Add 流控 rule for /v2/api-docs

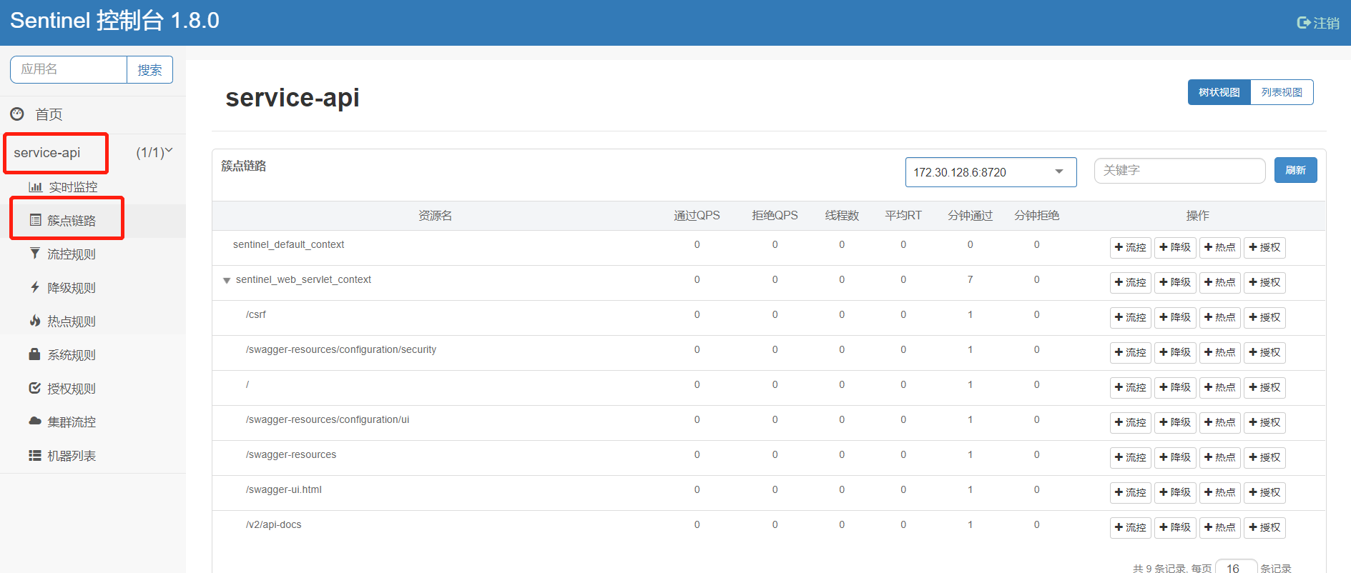tap(1130, 527)
